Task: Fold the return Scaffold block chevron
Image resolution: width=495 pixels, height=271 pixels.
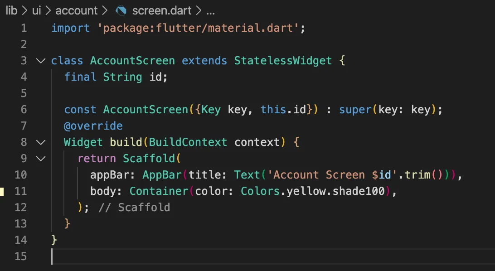Action: click(x=41, y=159)
